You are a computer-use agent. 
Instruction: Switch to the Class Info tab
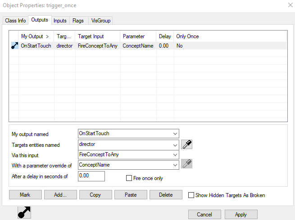tap(15, 21)
